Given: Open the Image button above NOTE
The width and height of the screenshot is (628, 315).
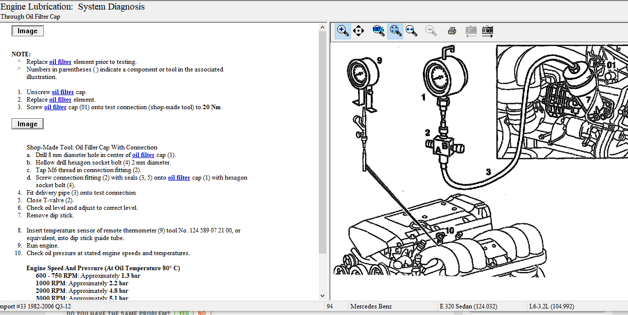Looking at the screenshot, I should tap(28, 31).
